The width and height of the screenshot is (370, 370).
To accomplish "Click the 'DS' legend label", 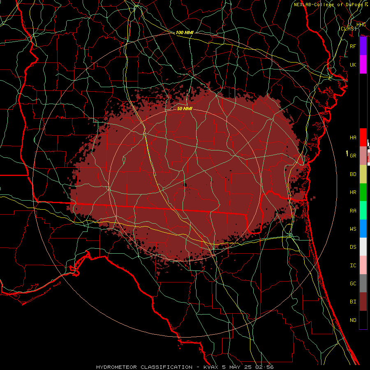I will point(353,247).
